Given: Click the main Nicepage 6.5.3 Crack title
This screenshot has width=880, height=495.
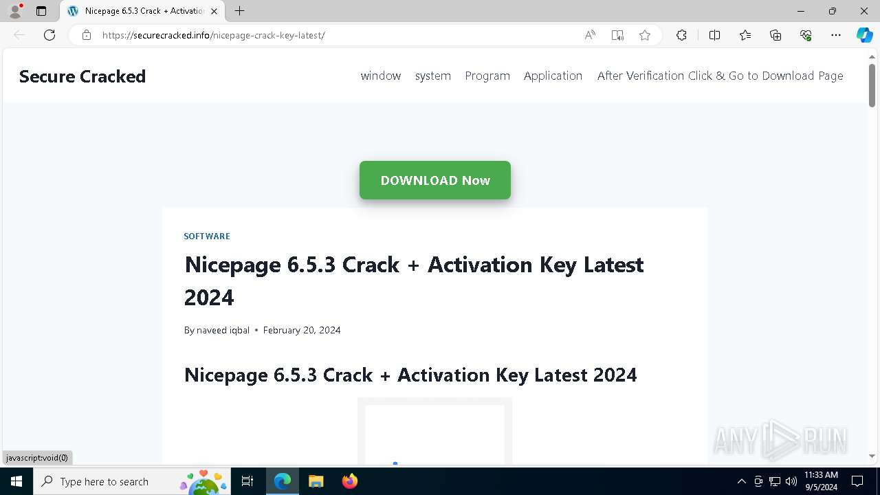Looking at the screenshot, I should (414, 280).
